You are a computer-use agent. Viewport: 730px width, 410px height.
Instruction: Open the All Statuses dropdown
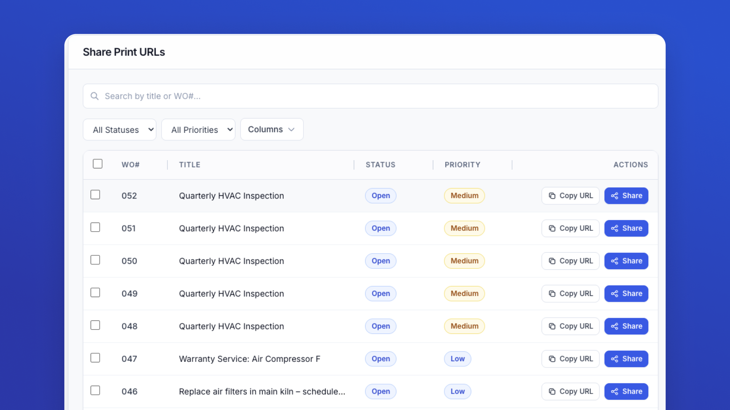coord(119,130)
